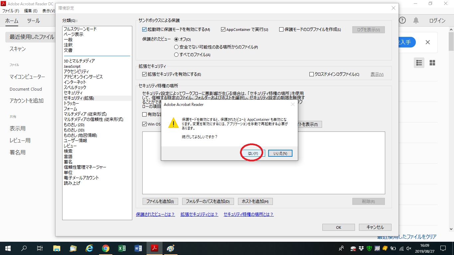Select 信頼性管理マネージャー category

tap(85, 167)
